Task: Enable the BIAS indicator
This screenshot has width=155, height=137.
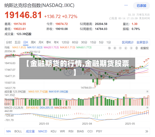Action: point(80,131)
